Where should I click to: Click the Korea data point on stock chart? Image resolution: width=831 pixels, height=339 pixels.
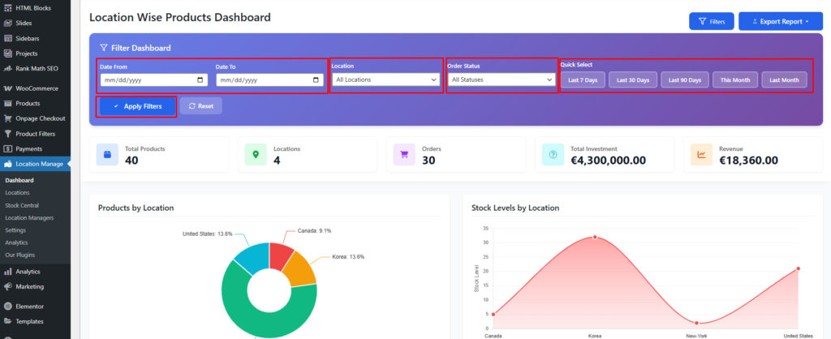tap(595, 237)
